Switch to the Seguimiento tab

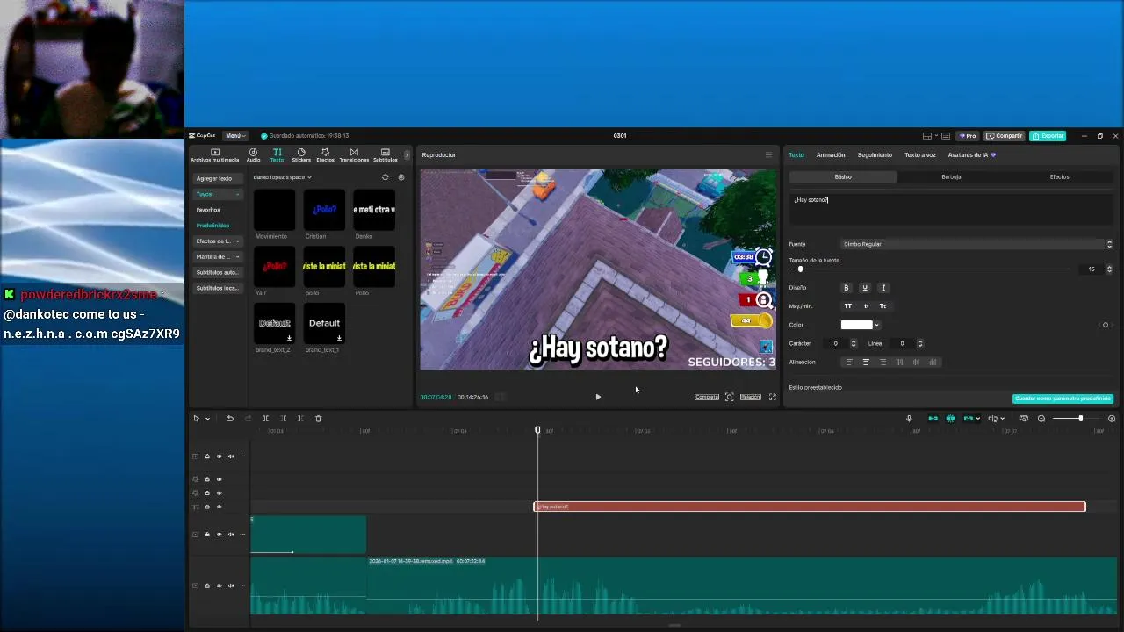(875, 155)
